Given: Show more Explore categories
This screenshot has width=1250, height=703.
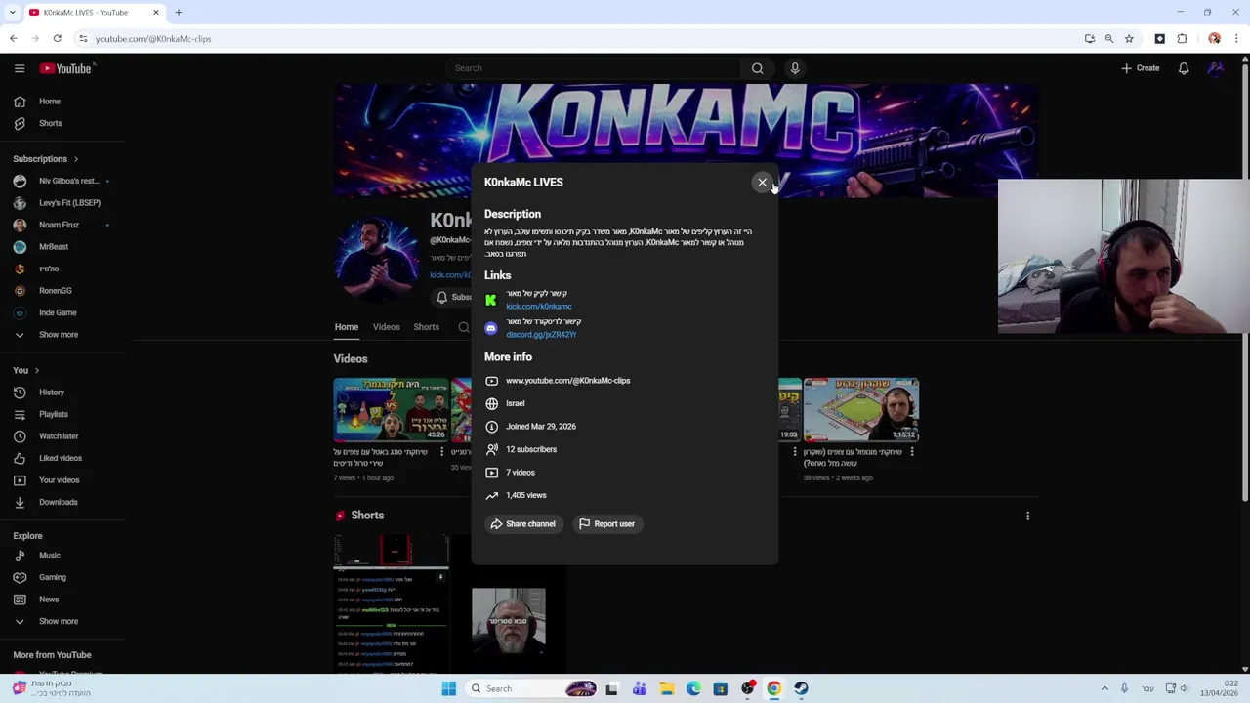Looking at the screenshot, I should (x=62, y=621).
